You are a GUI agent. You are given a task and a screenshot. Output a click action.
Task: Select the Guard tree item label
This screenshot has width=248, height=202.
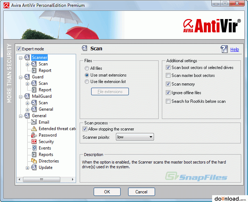point(38,77)
